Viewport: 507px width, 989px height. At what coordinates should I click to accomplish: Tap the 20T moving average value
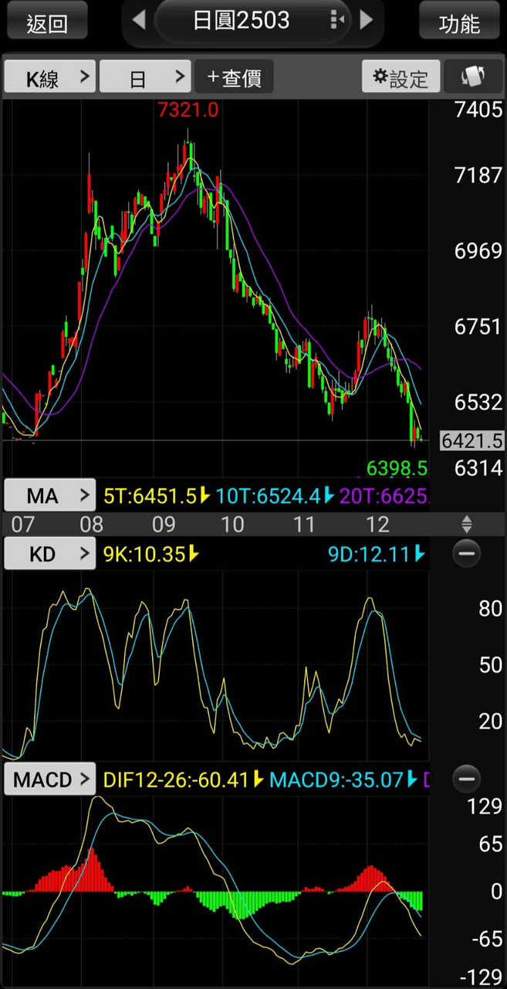point(384,495)
